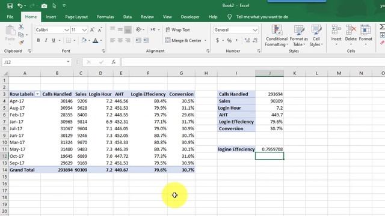Apply percent style format

pos(229,40)
